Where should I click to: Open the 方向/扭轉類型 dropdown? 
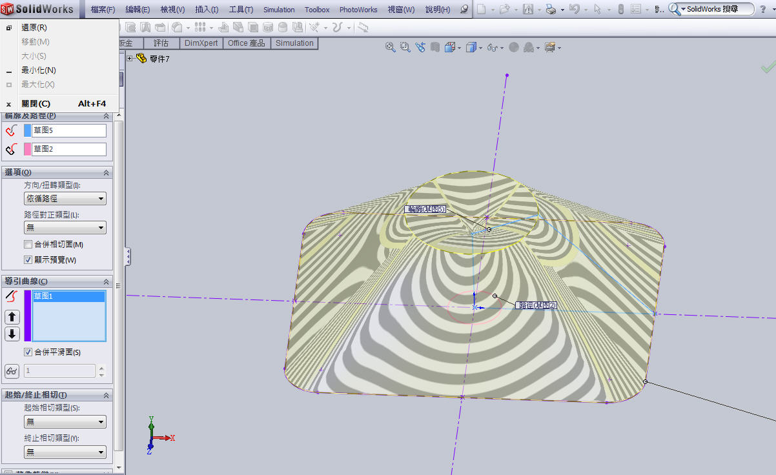click(x=65, y=199)
